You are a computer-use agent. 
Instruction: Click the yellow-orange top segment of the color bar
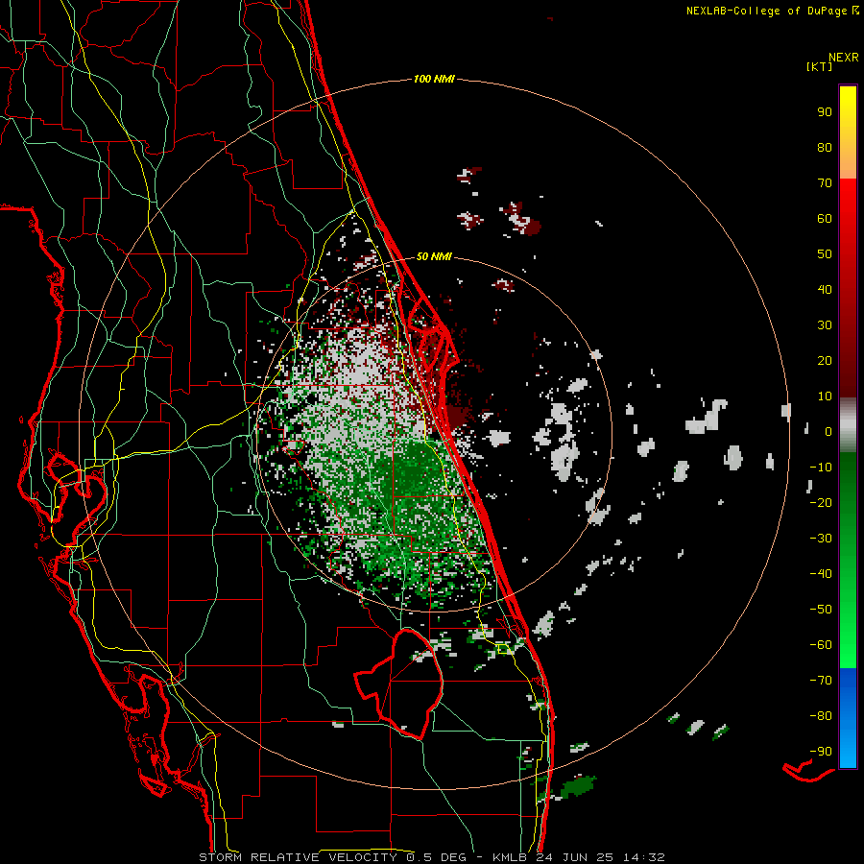pyautogui.click(x=848, y=132)
